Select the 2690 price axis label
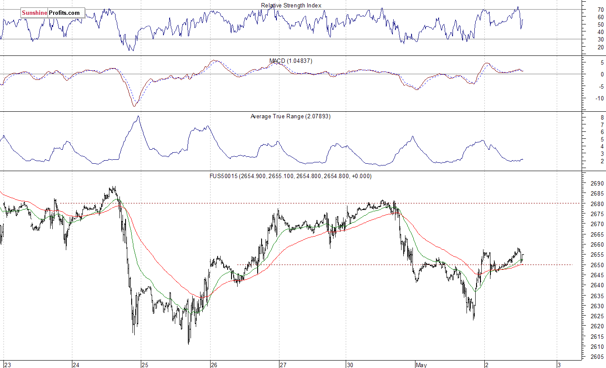 (597, 183)
